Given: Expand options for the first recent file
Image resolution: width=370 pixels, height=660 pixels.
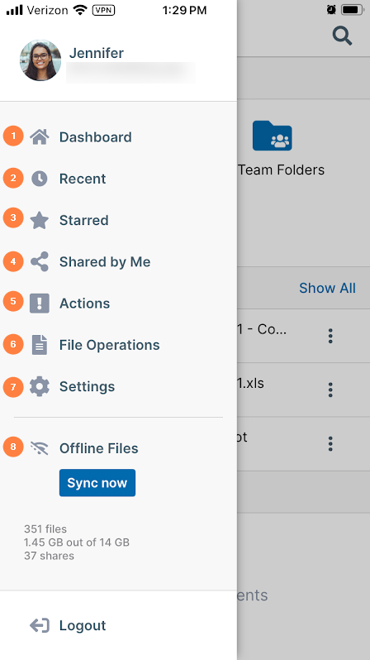Looking at the screenshot, I should coord(330,336).
